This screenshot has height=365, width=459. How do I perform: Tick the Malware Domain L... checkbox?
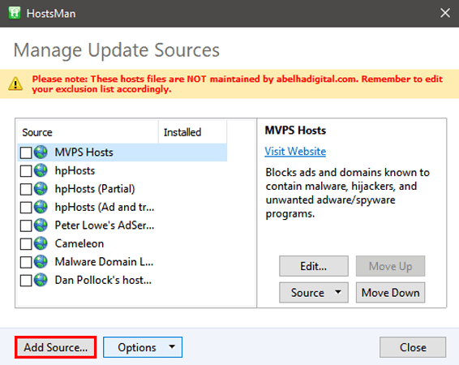26,262
